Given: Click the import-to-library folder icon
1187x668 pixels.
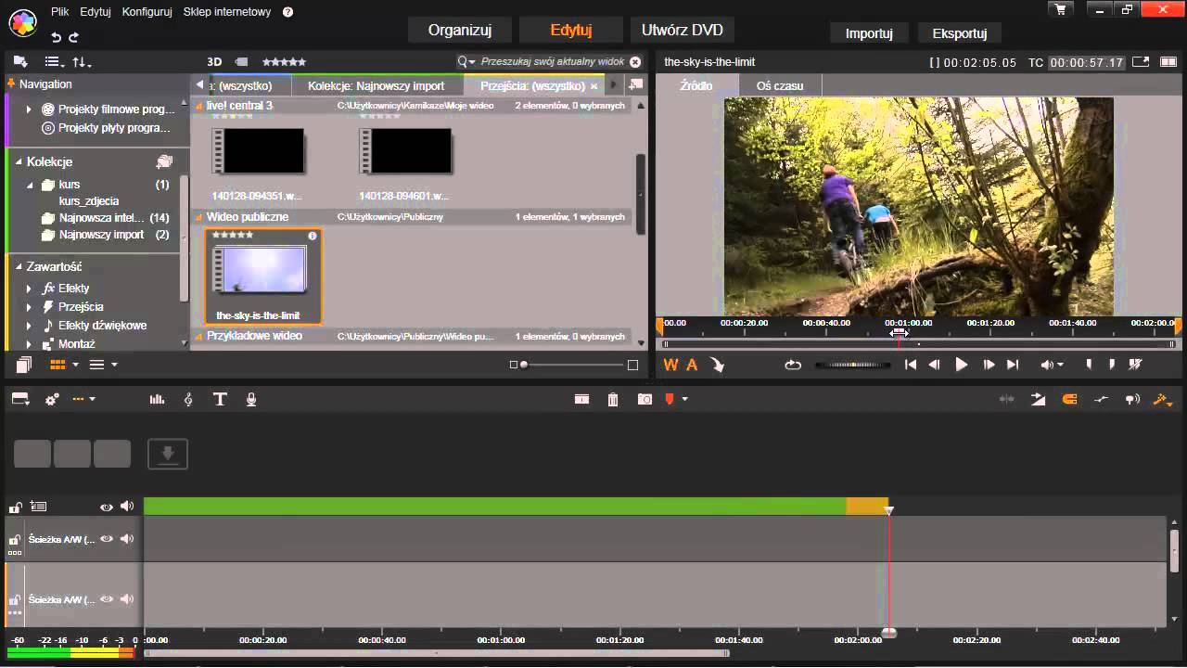Looking at the screenshot, I should [x=20, y=61].
